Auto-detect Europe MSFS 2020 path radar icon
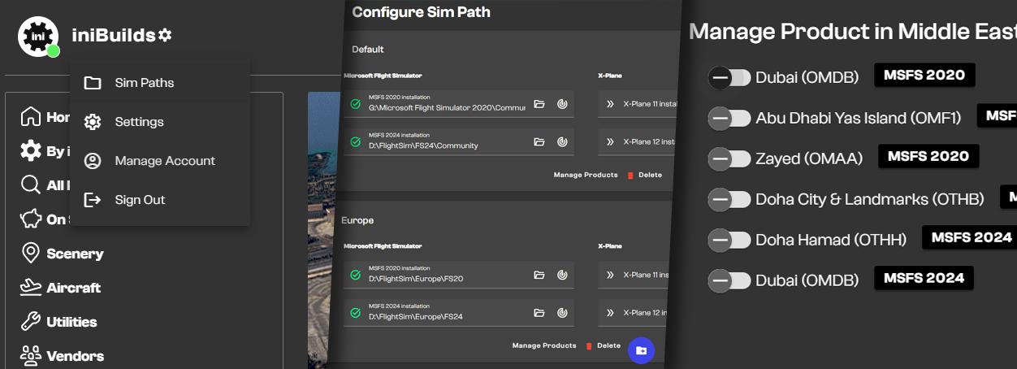This screenshot has width=1017, height=369. coord(562,276)
